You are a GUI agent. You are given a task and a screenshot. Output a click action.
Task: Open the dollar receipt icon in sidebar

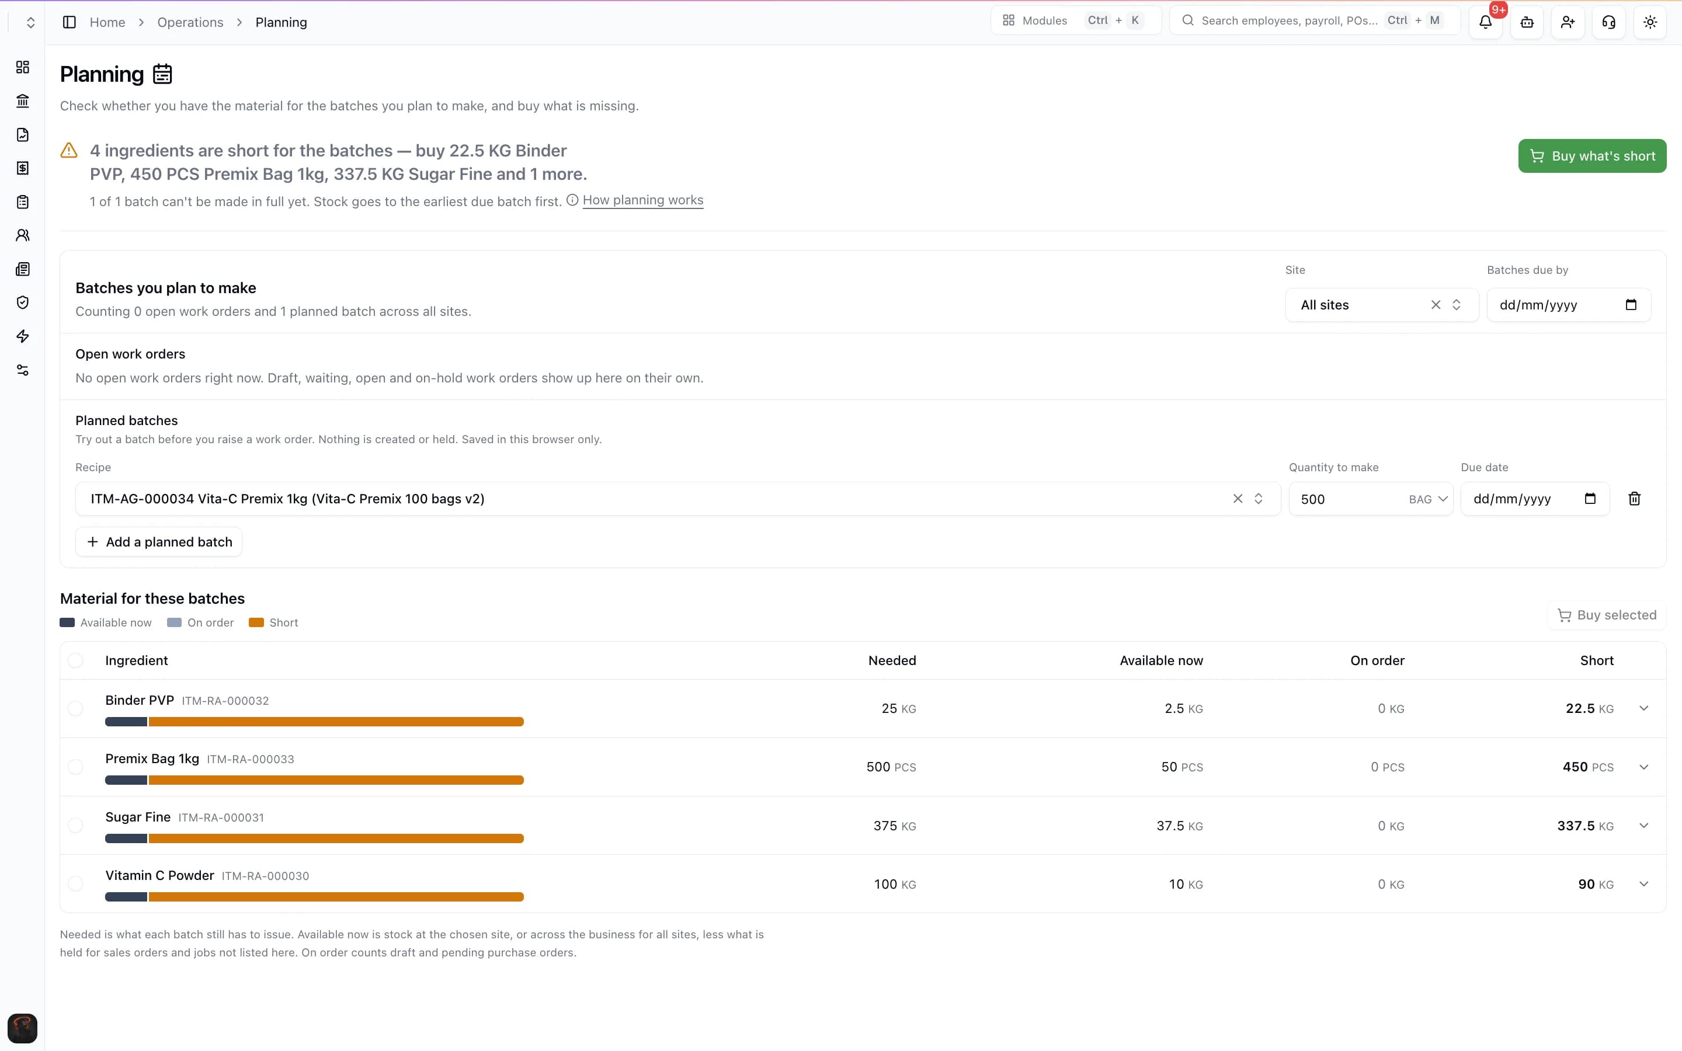point(22,168)
